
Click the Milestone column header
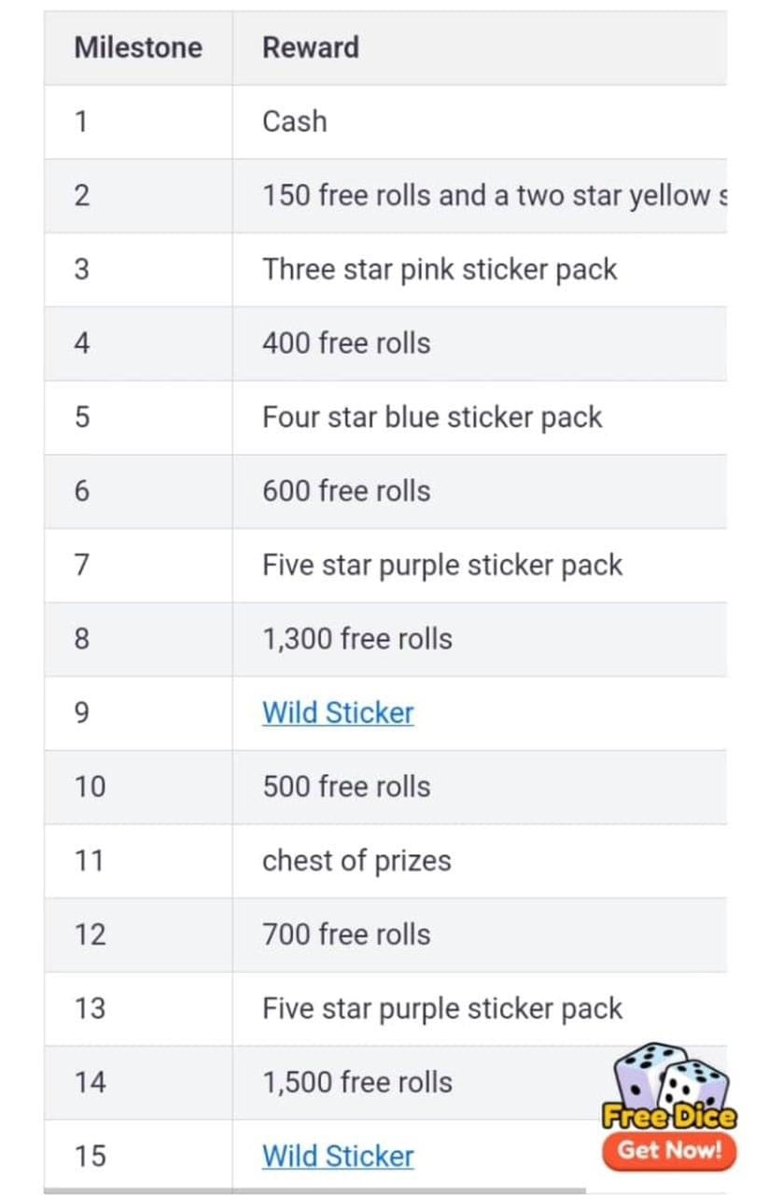coord(138,48)
